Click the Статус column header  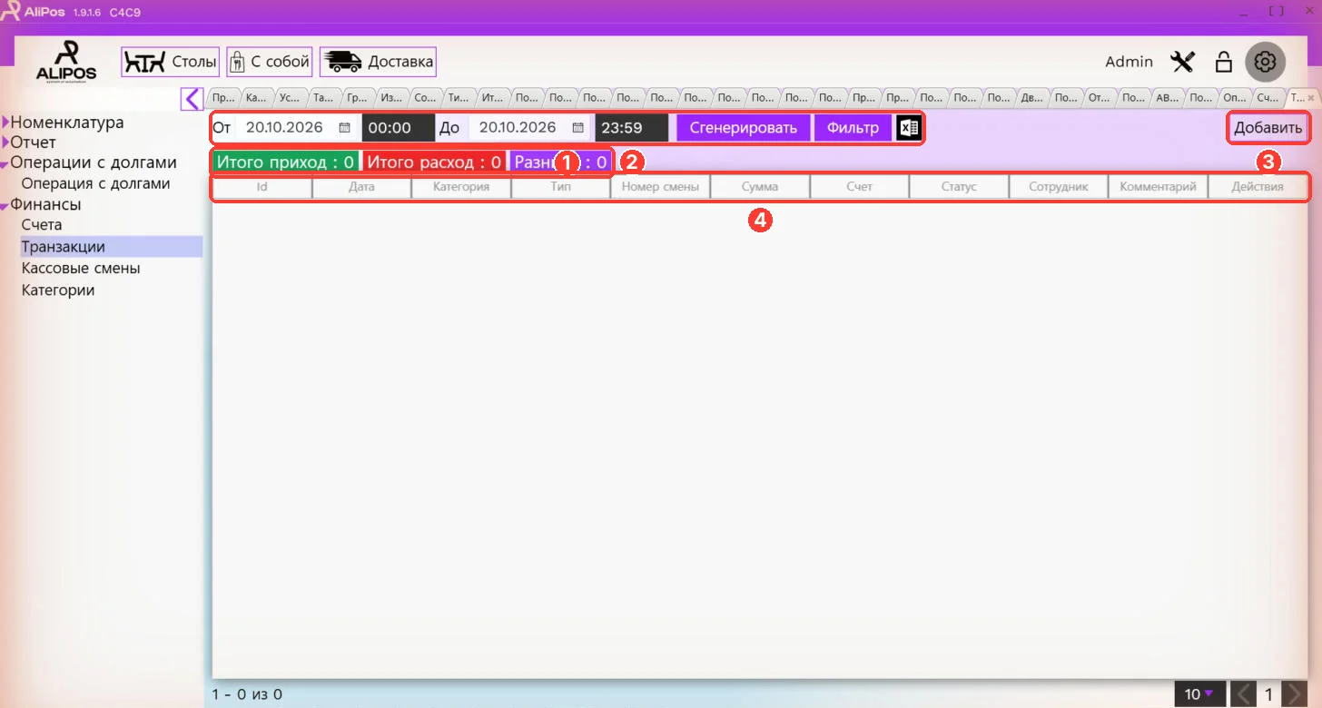[x=959, y=187]
